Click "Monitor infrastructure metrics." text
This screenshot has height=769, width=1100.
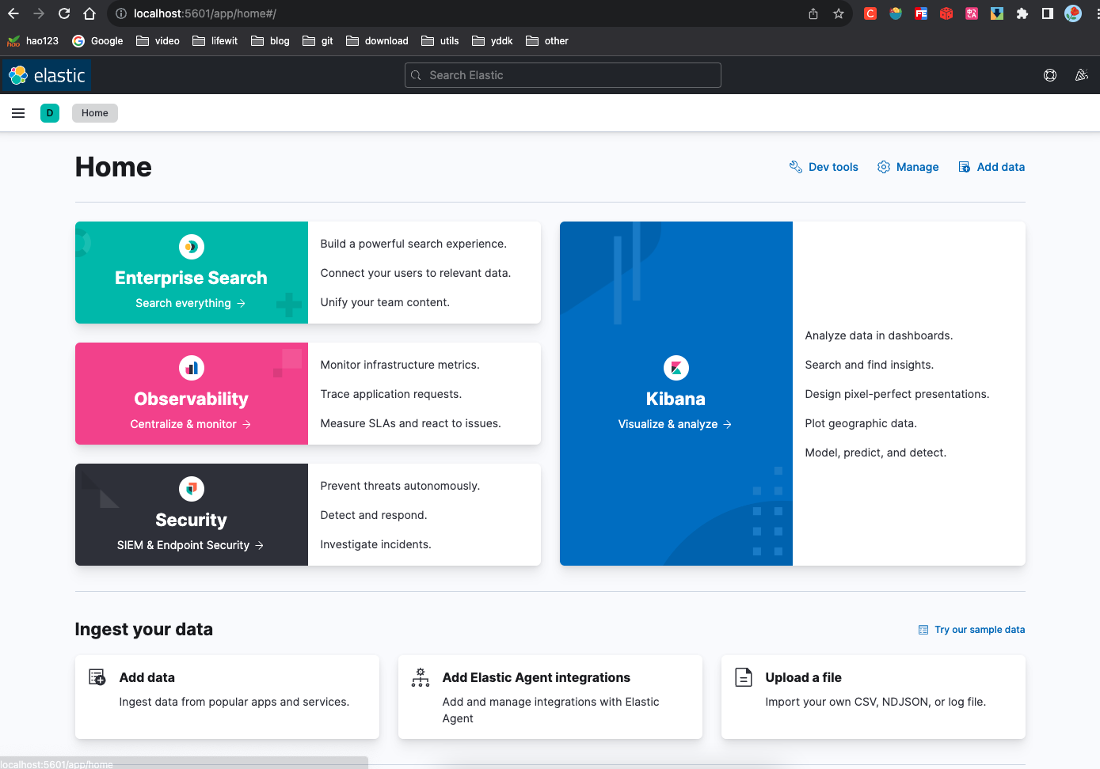[400, 365]
